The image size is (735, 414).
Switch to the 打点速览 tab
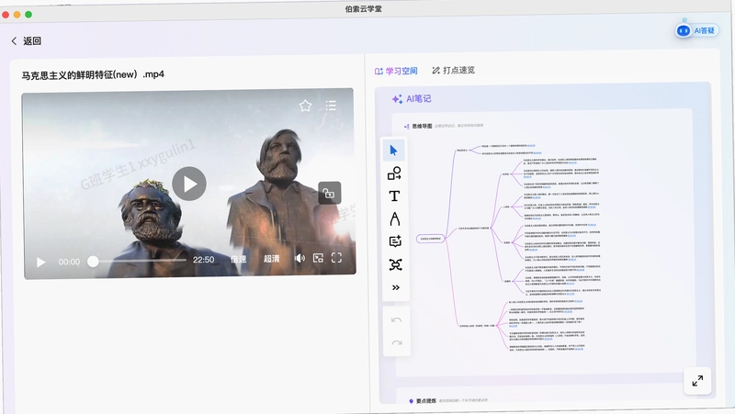click(453, 71)
